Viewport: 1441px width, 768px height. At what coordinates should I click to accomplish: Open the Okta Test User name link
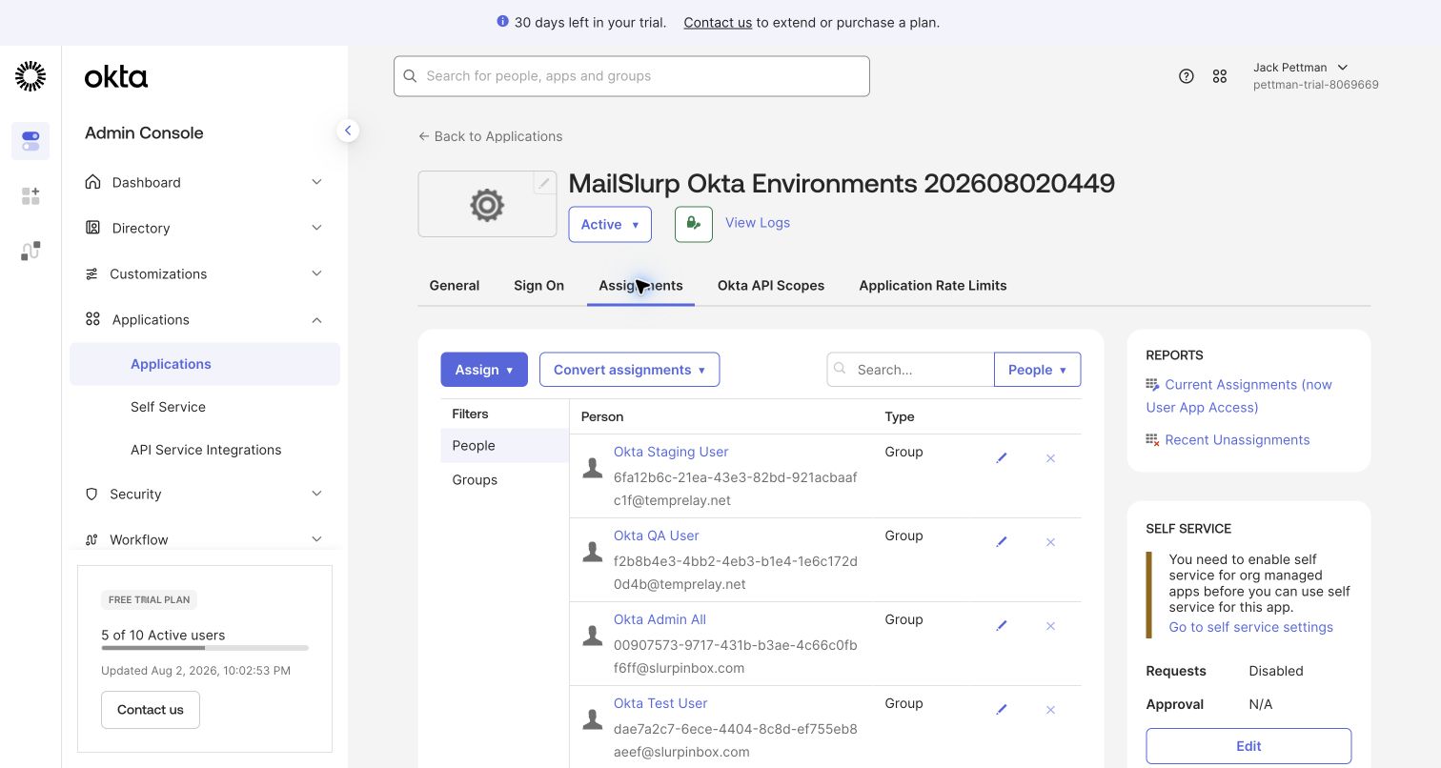pyautogui.click(x=660, y=703)
